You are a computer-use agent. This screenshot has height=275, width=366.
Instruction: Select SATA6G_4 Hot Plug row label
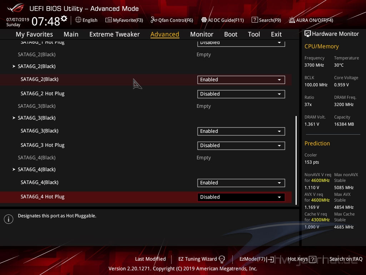43,197
